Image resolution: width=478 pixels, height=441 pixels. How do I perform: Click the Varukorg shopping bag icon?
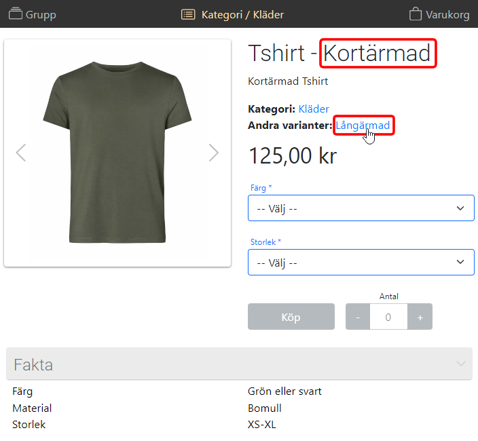pyautogui.click(x=416, y=14)
